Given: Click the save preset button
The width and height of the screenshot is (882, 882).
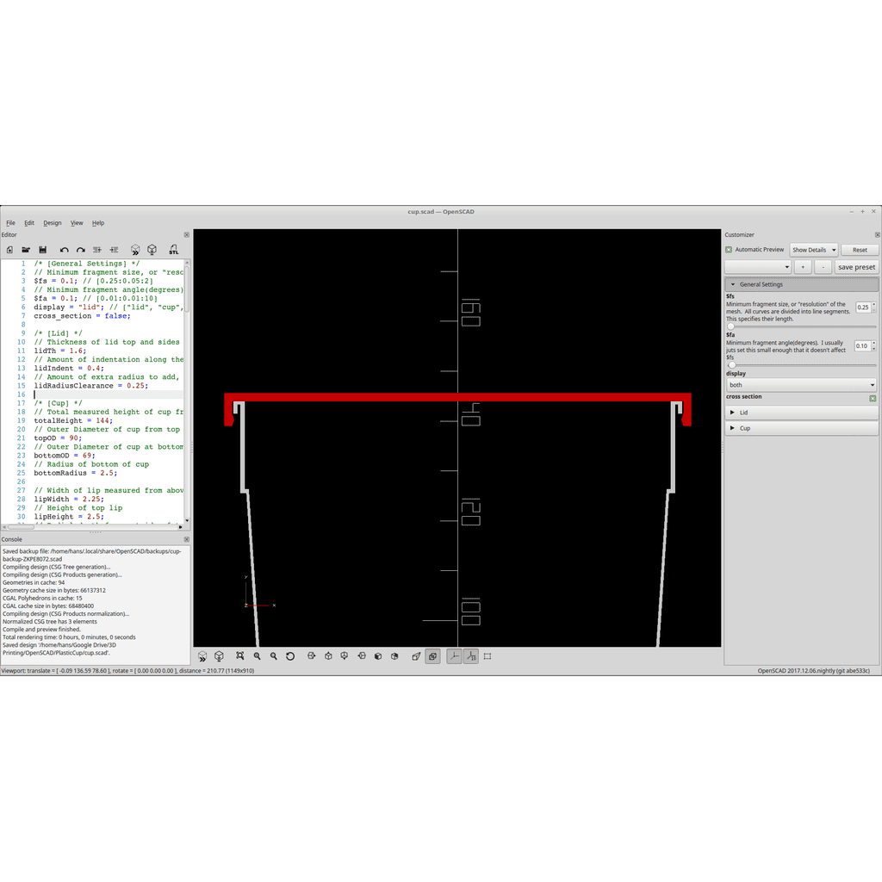Looking at the screenshot, I should [856, 267].
